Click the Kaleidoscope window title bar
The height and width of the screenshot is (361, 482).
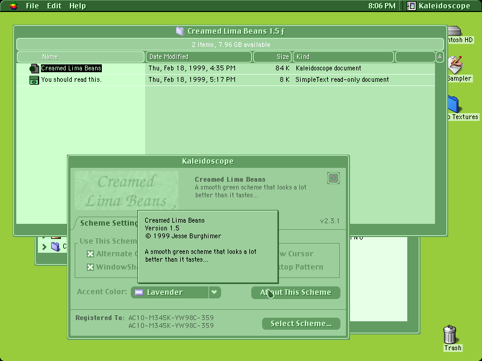(208, 161)
